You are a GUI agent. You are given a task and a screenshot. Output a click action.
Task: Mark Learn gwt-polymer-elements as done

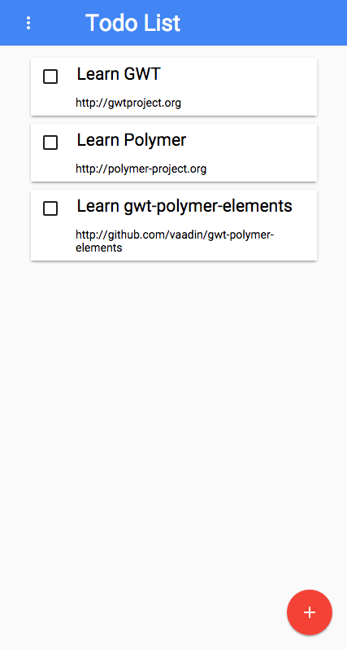50,208
